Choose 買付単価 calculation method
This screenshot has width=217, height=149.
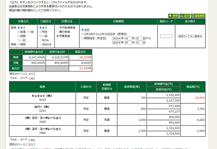point(58,32)
